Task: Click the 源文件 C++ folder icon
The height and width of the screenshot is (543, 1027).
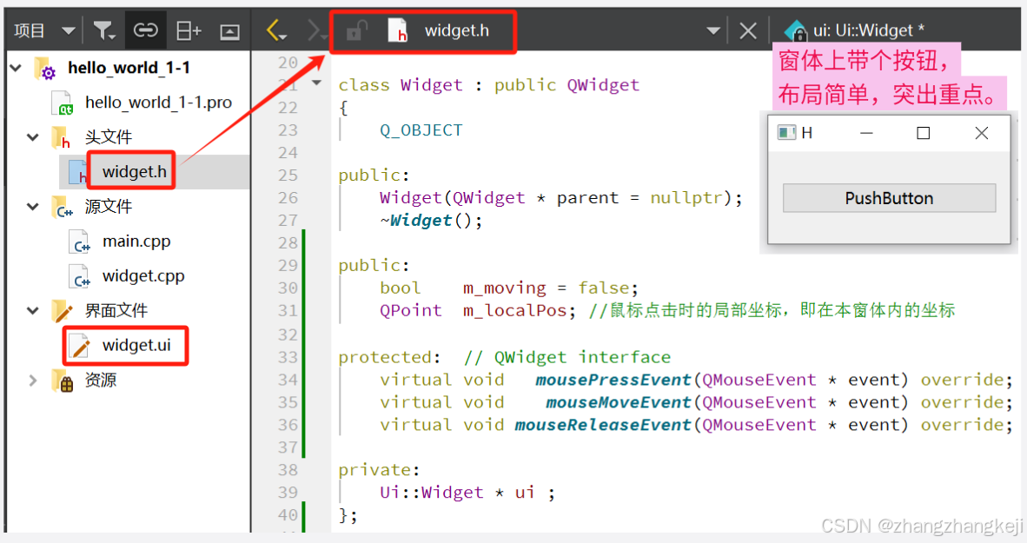Action: pos(63,207)
